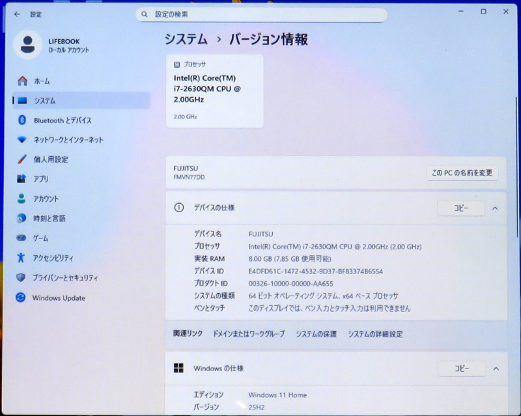Open アクセシビリティ accessibility icon
This screenshot has height=416, width=521.
pos(21,258)
